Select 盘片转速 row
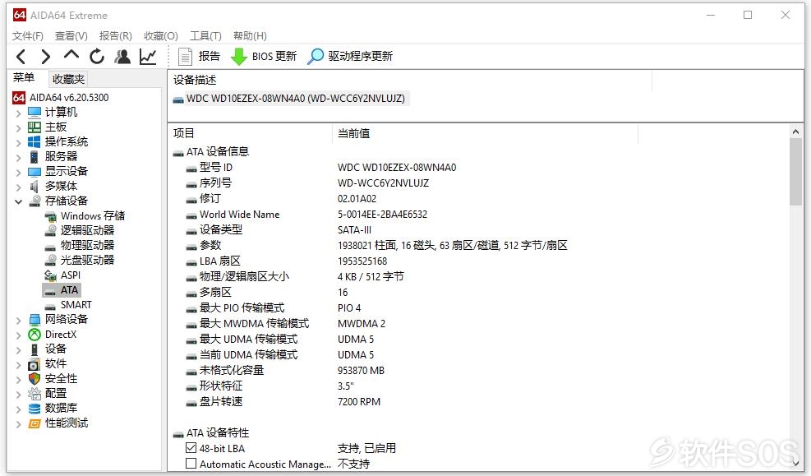 click(x=221, y=401)
